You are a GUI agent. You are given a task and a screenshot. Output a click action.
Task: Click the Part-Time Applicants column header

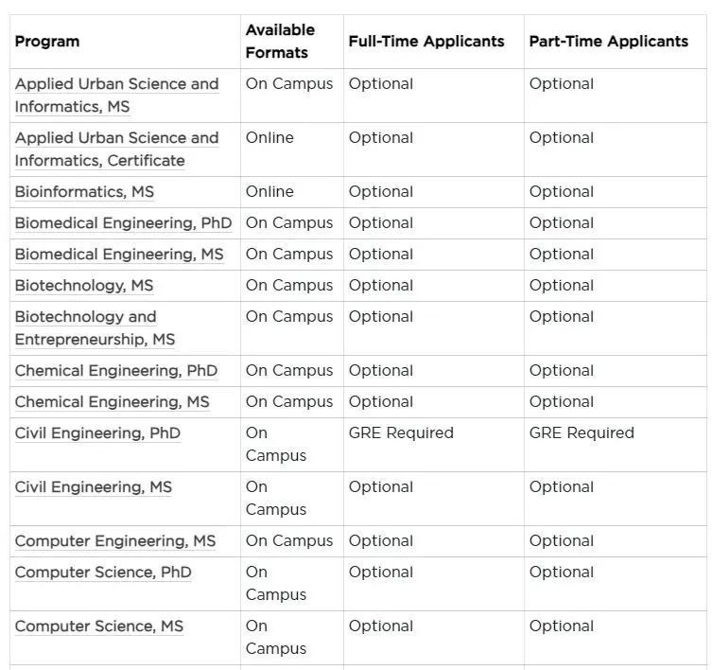tap(608, 42)
